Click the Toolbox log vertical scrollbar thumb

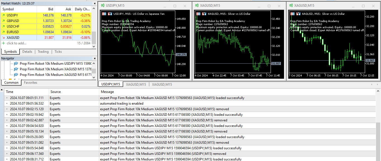coord(378,142)
